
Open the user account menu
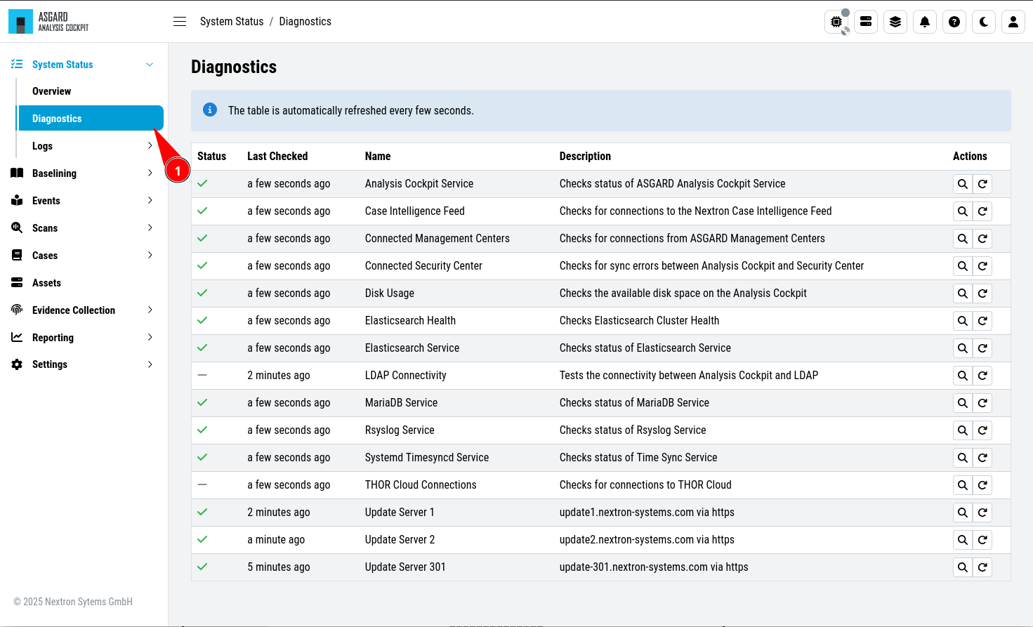coord(1013,22)
